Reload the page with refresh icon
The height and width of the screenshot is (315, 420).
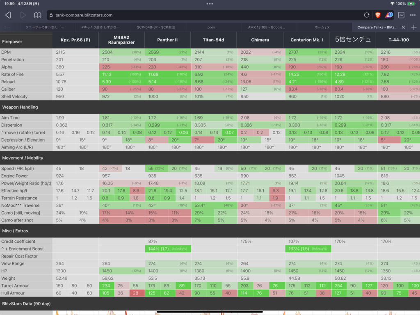367,15
